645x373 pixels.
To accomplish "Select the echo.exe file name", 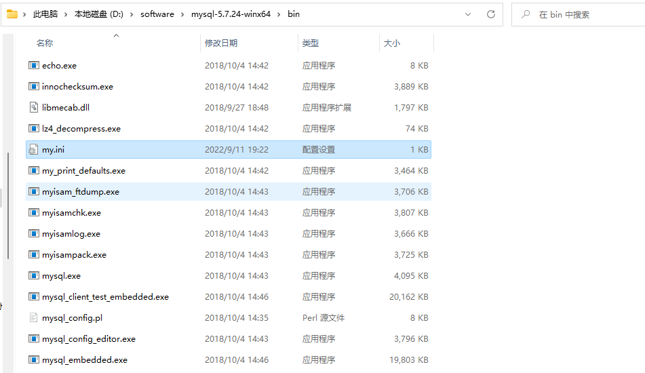I will 59,65.
